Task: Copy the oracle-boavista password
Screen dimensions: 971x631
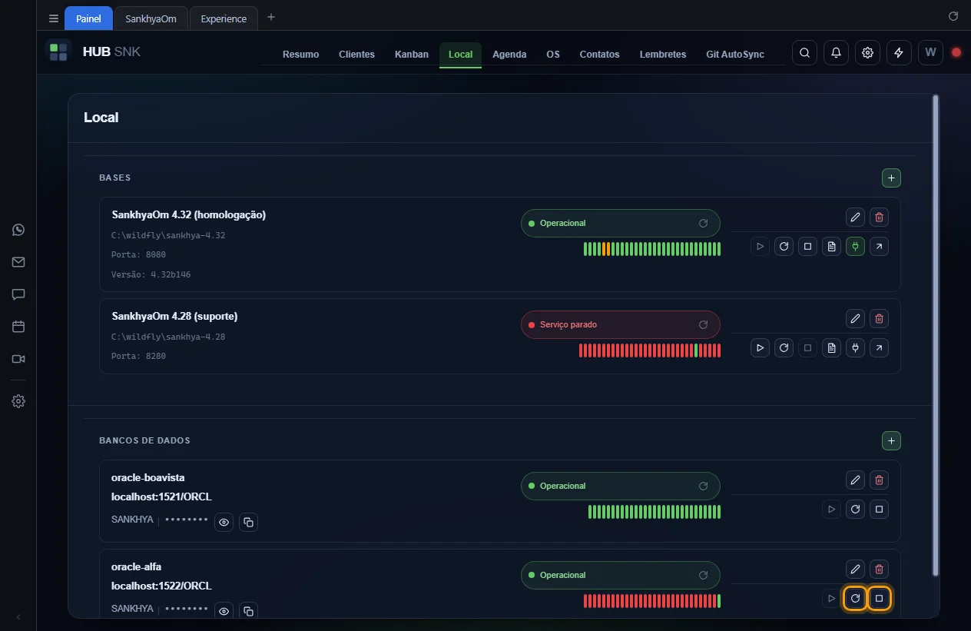Action: coord(248,522)
